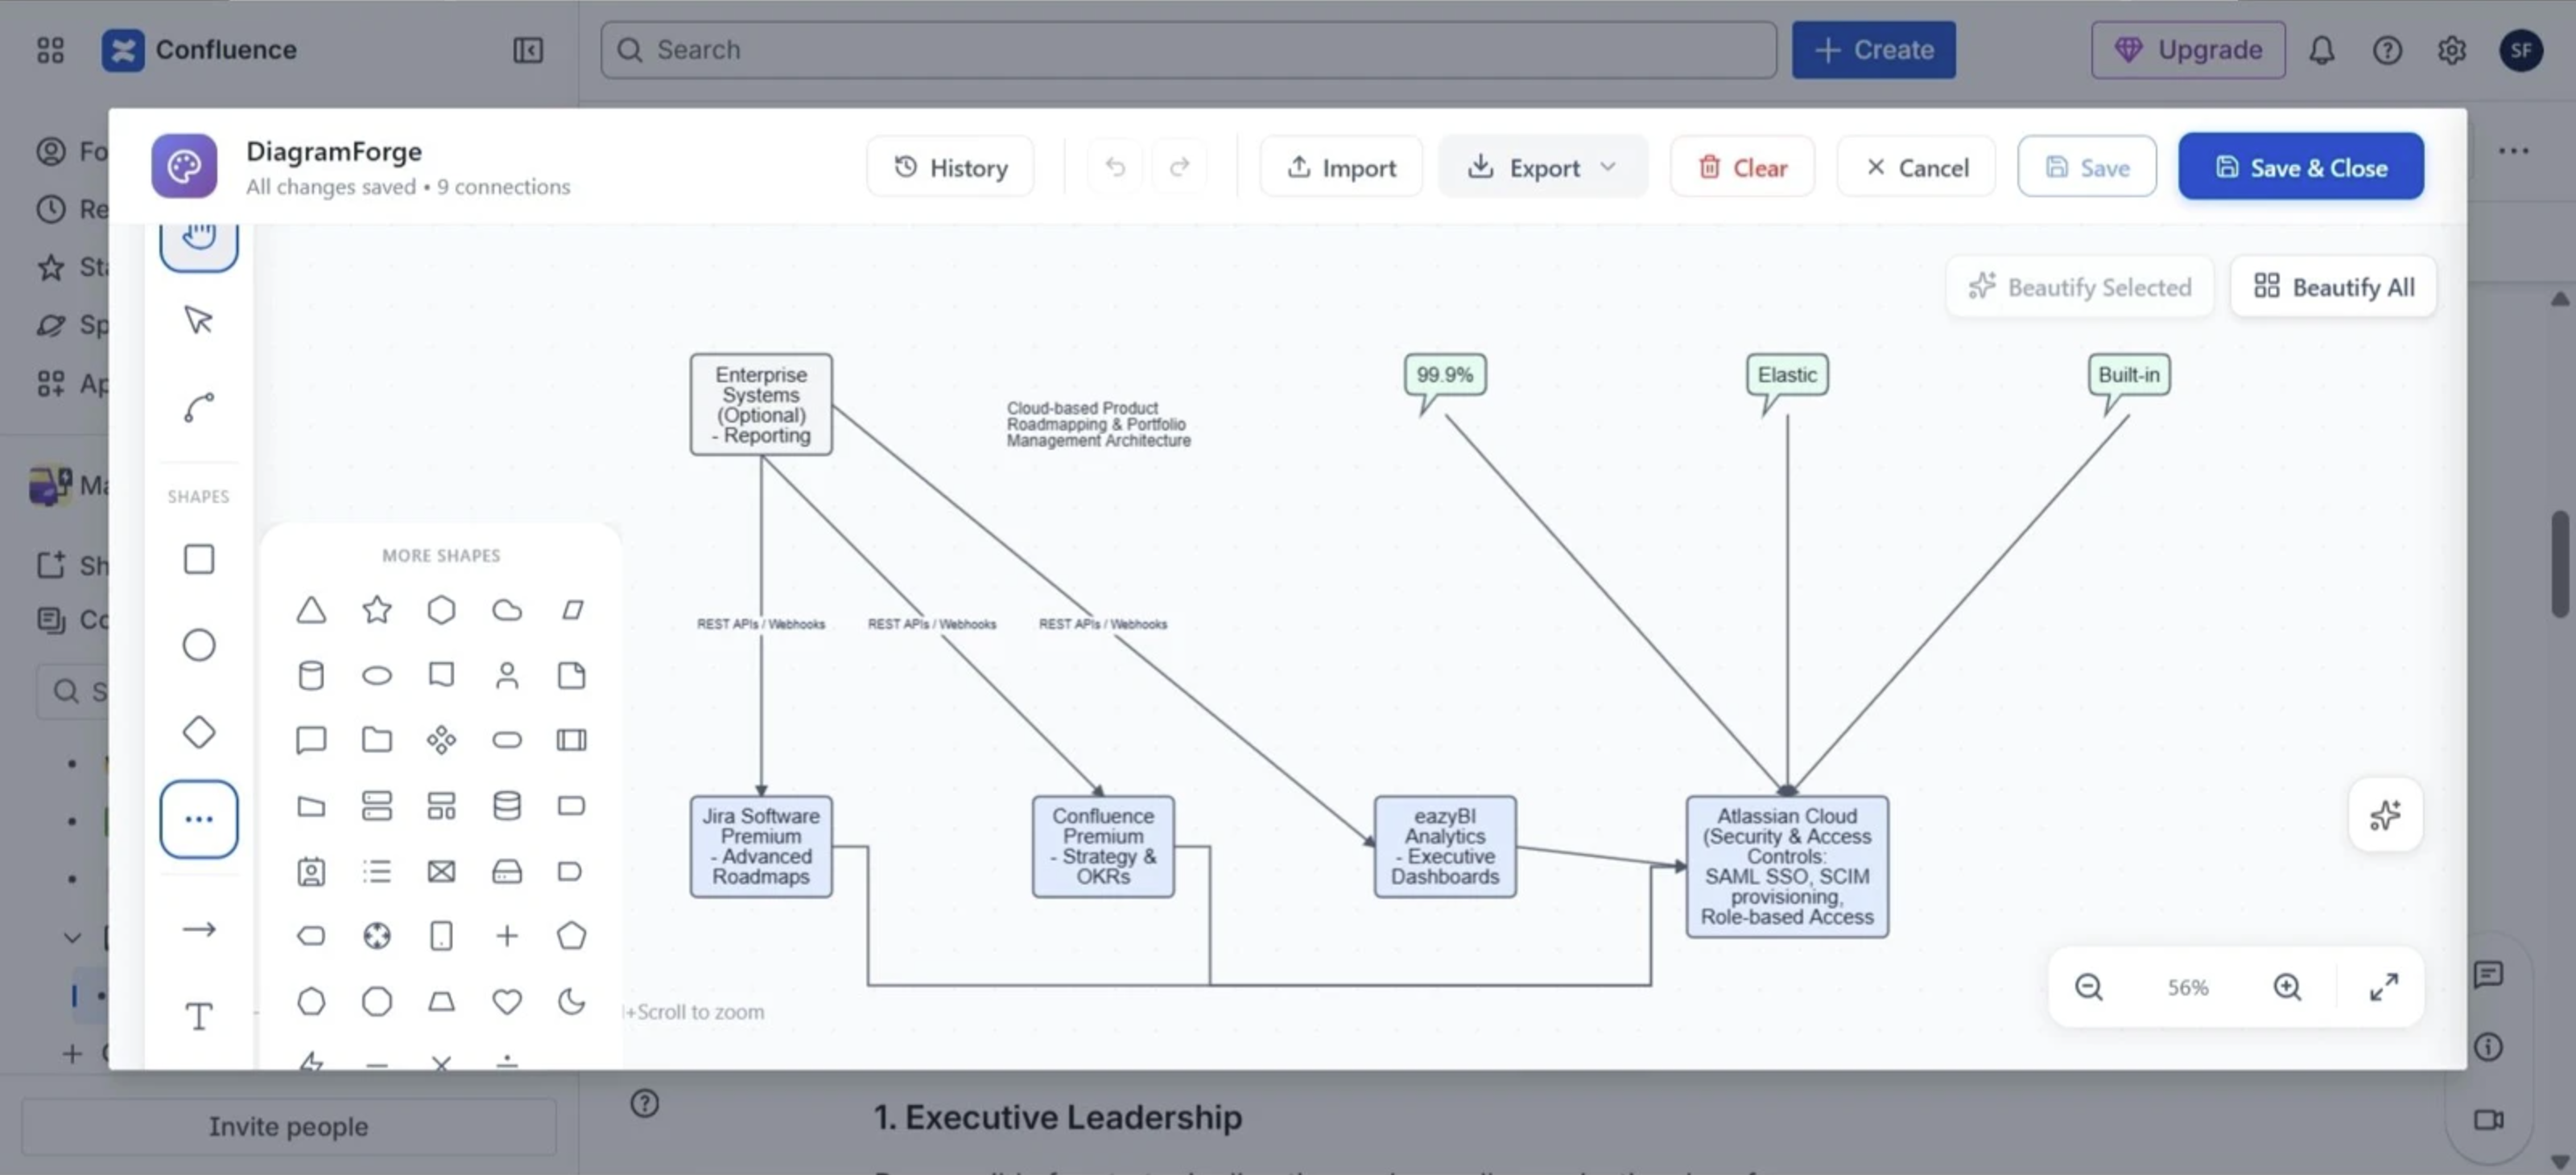The height and width of the screenshot is (1175, 2576).
Task: Add a heart shape
Action: [507, 1001]
